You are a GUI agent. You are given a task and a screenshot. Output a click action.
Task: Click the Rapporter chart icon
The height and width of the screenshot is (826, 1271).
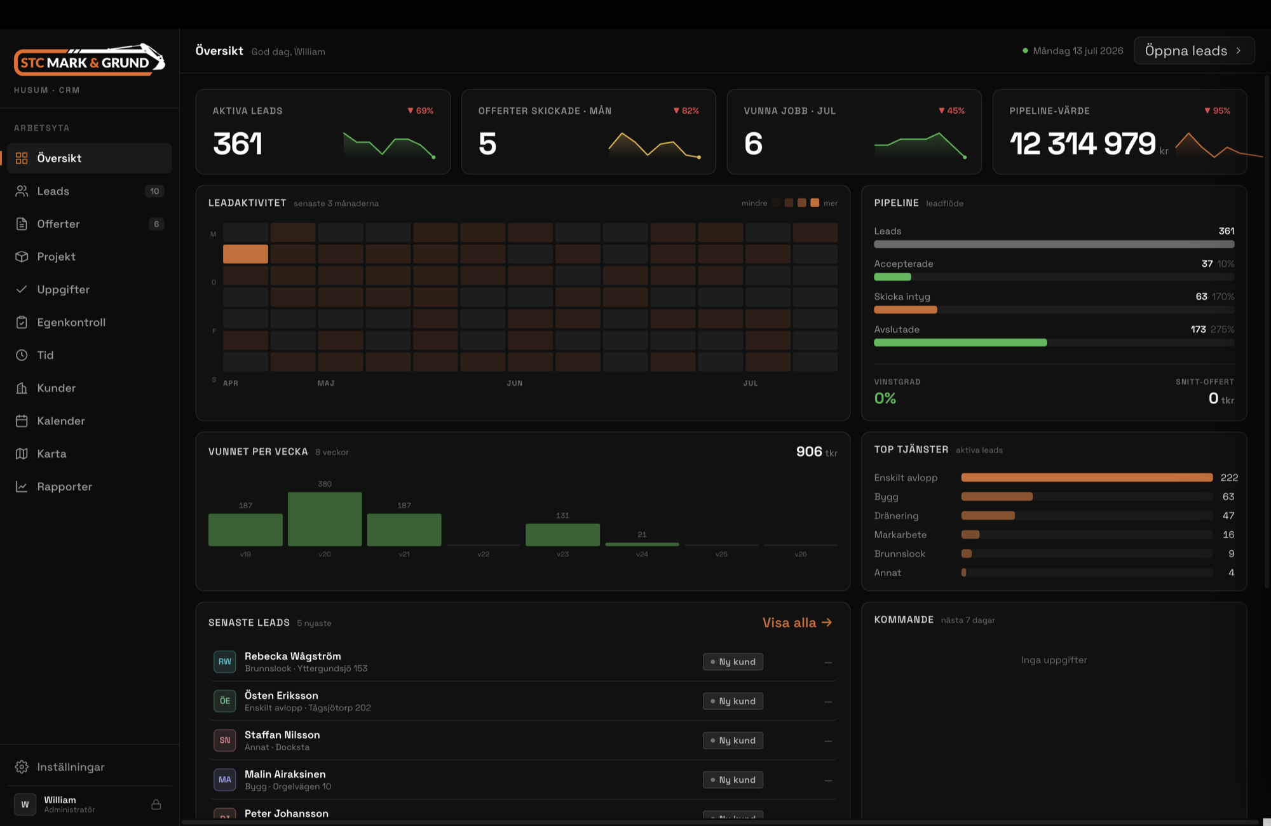coord(22,487)
